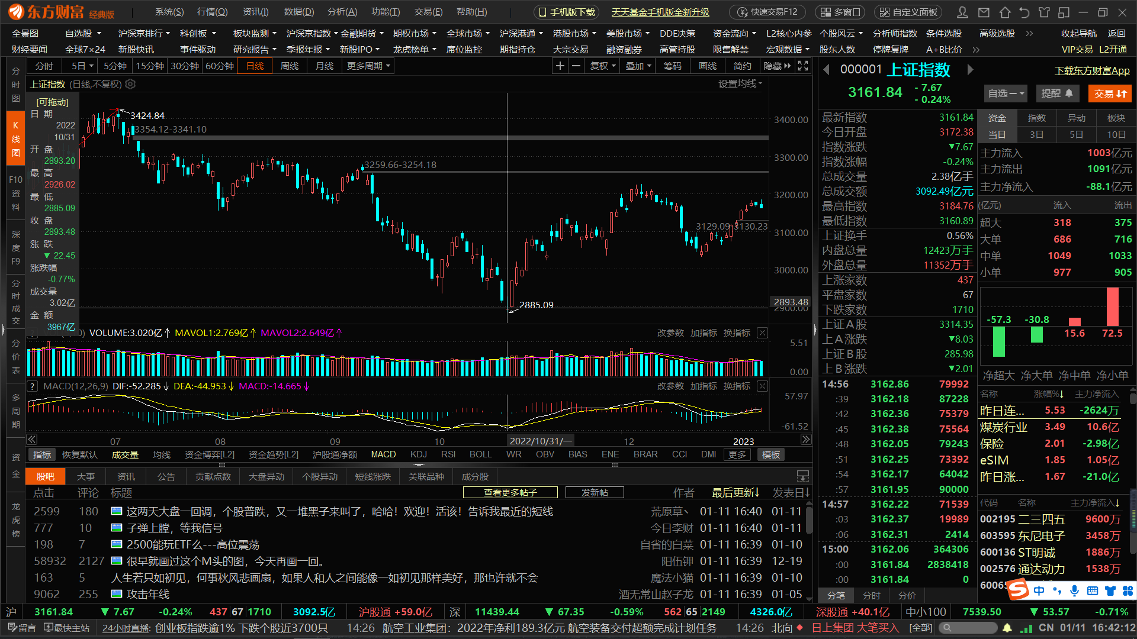Click the 提醒 alert button

(x=1057, y=93)
